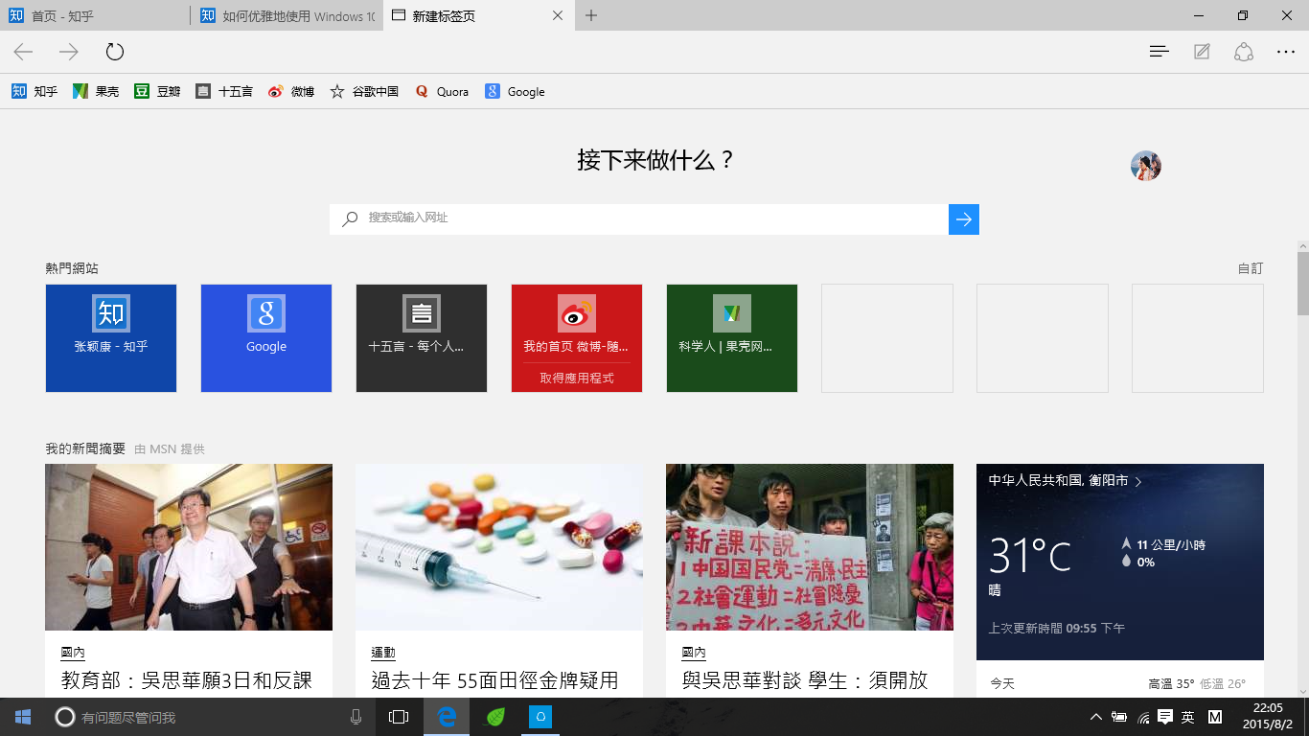This screenshot has width=1309, height=736.
Task: Click the 運動 category tag
Action: click(383, 653)
